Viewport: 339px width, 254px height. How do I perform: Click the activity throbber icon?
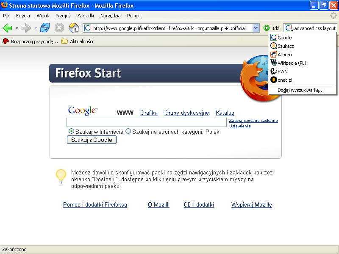pos(333,15)
